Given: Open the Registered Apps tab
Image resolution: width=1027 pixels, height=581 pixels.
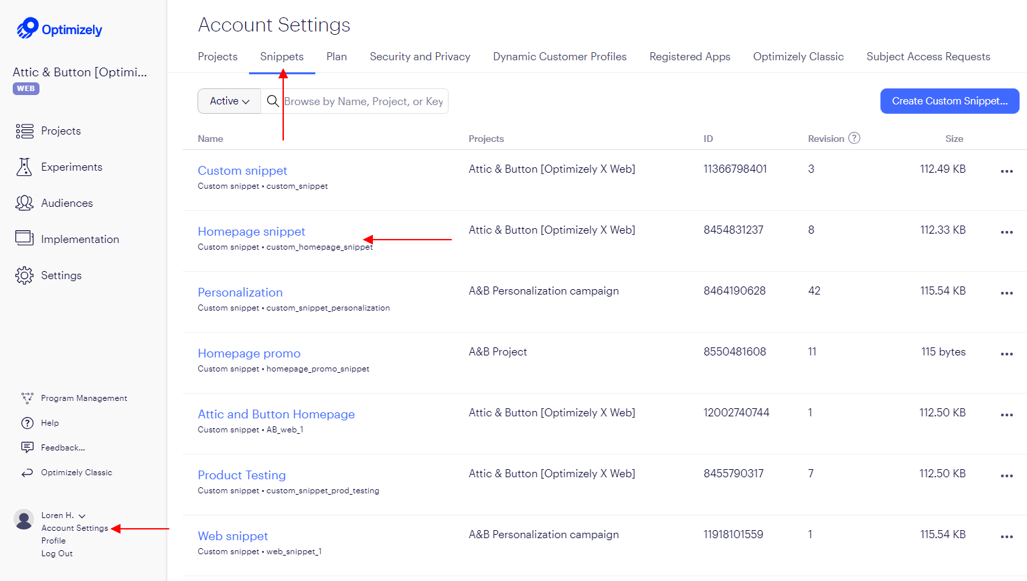Looking at the screenshot, I should [690, 57].
